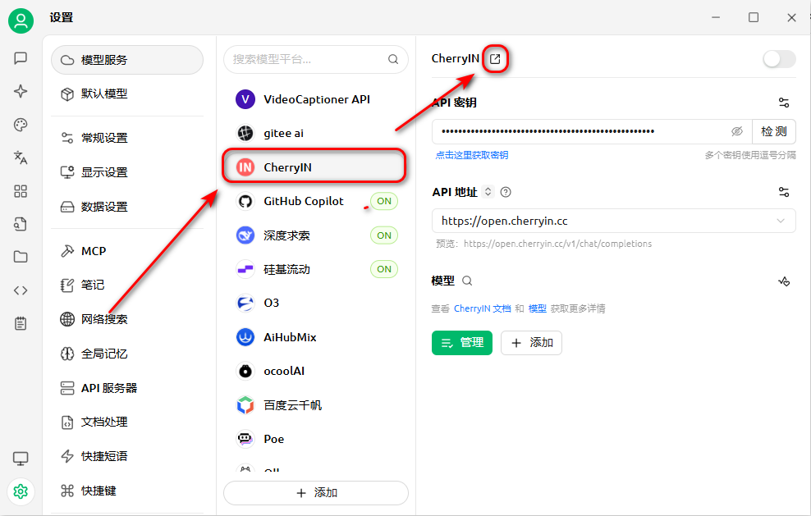Open the CherryIN 文档 link

pyautogui.click(x=482, y=308)
